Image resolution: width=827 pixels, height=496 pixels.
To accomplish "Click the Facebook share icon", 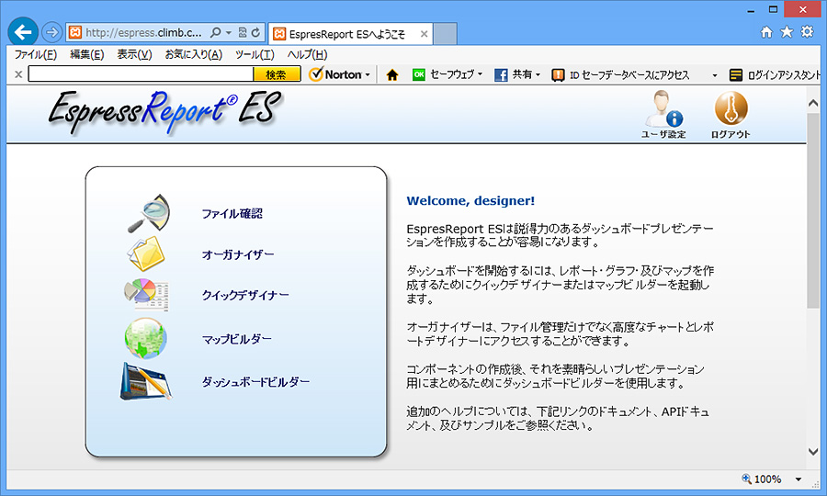I will (501, 74).
